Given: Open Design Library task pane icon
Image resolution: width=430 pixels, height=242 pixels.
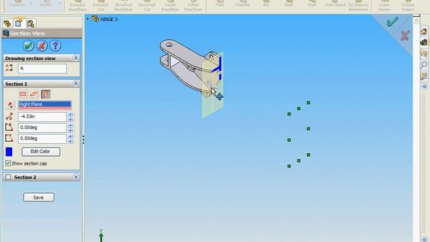Looking at the screenshot, I should click(x=424, y=42).
